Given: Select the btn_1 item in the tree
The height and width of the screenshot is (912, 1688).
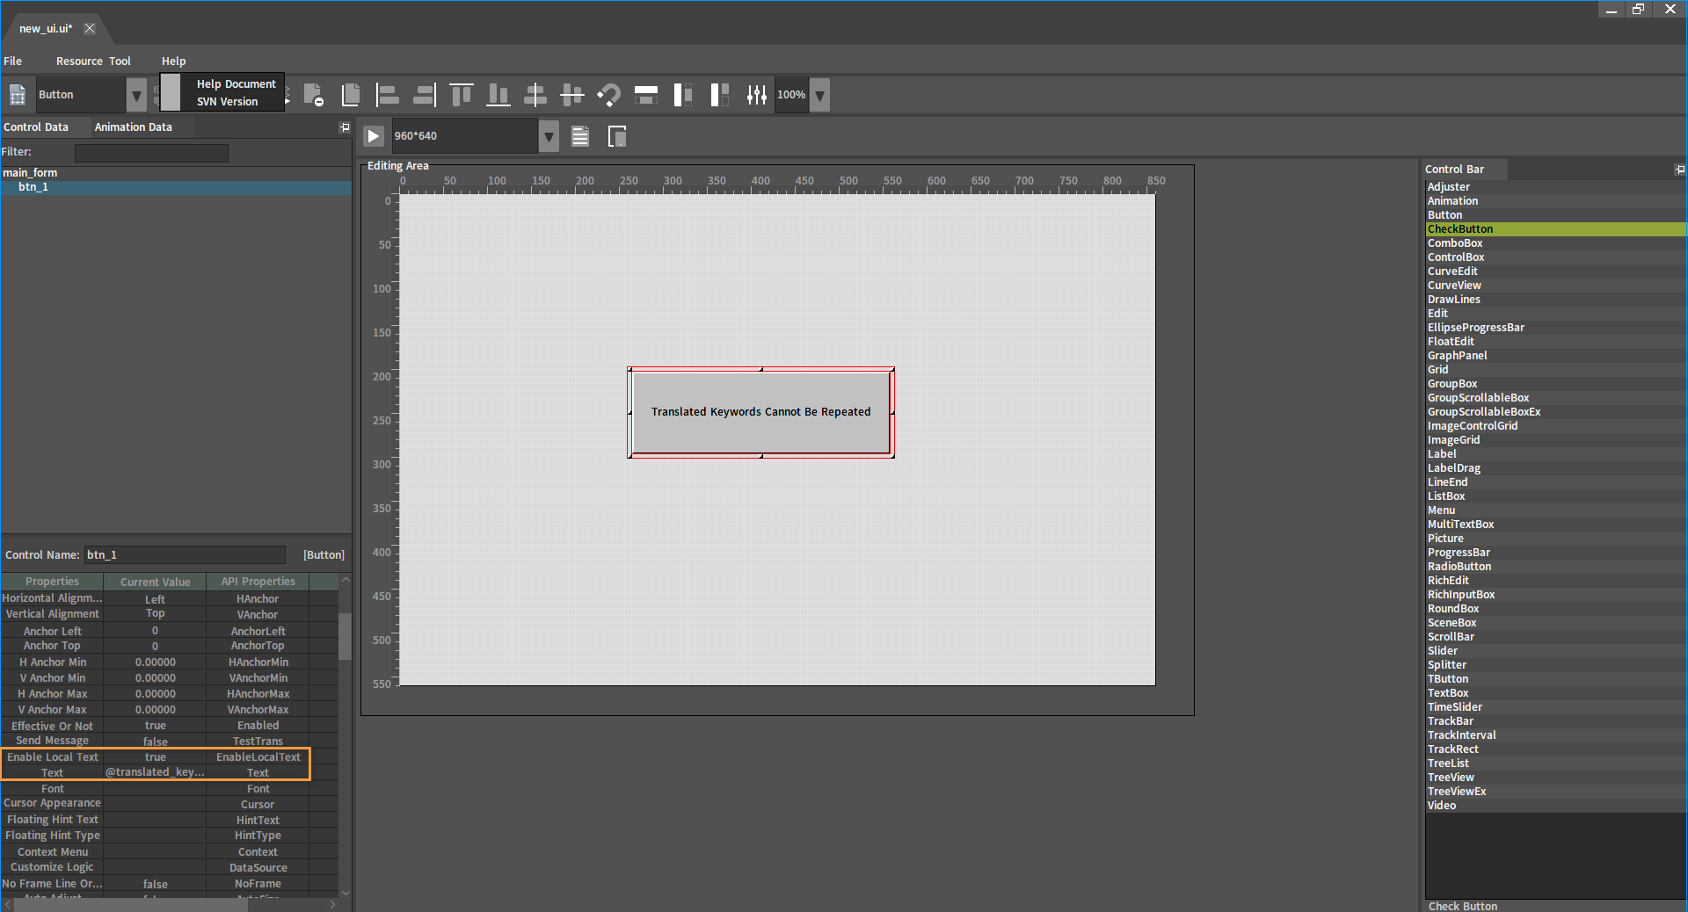Looking at the screenshot, I should tap(33, 187).
